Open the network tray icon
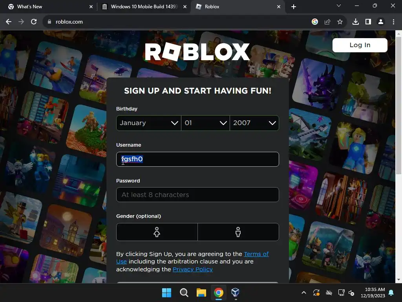This screenshot has width=402, height=302. coord(341,293)
